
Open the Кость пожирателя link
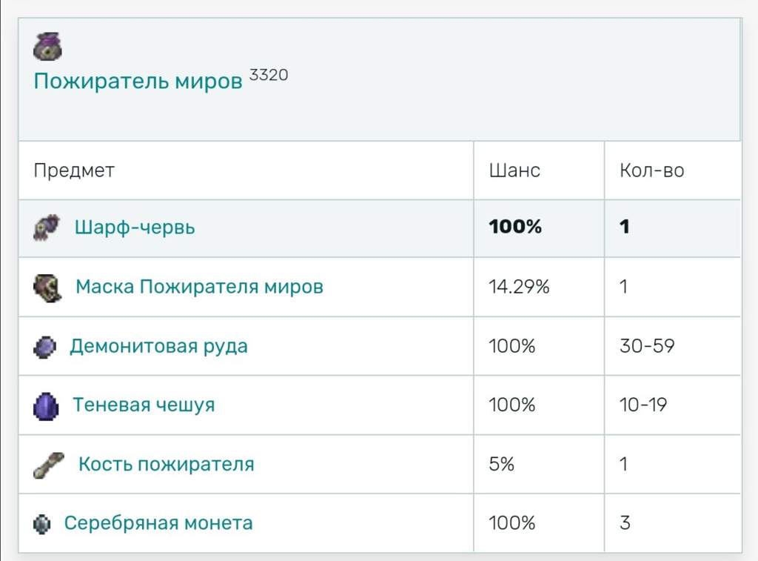166,465
